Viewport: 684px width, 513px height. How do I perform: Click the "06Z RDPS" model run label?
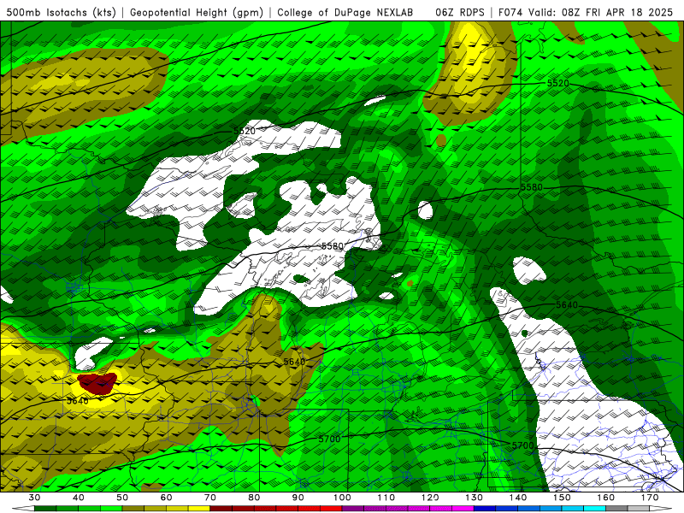(460, 12)
